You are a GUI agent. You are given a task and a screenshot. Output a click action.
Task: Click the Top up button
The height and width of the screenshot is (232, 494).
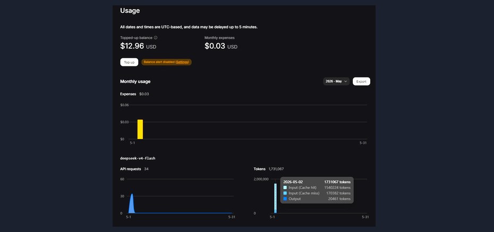(x=129, y=62)
